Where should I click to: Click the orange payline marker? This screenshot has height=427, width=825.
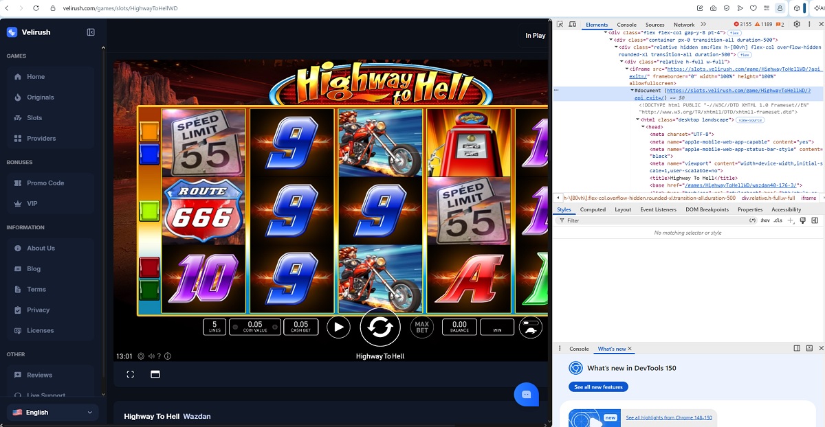click(149, 132)
